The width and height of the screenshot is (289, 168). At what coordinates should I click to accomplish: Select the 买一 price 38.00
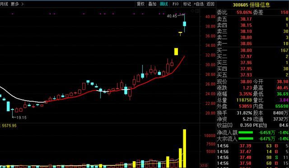(246, 50)
